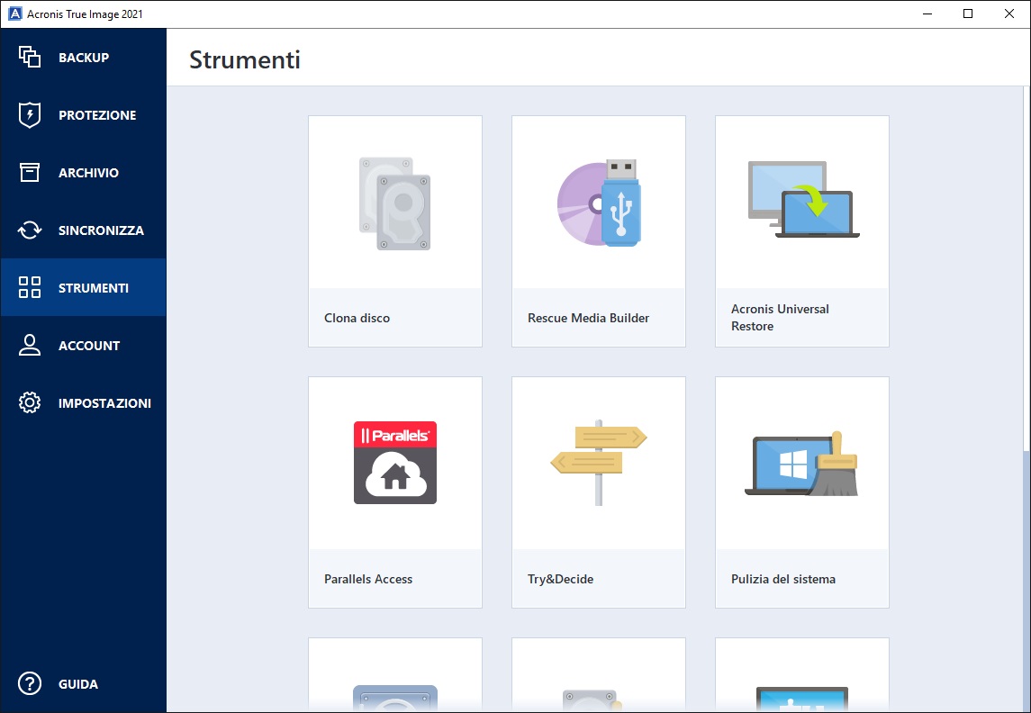
Task: Click the Strumenti page heading
Action: [245, 59]
